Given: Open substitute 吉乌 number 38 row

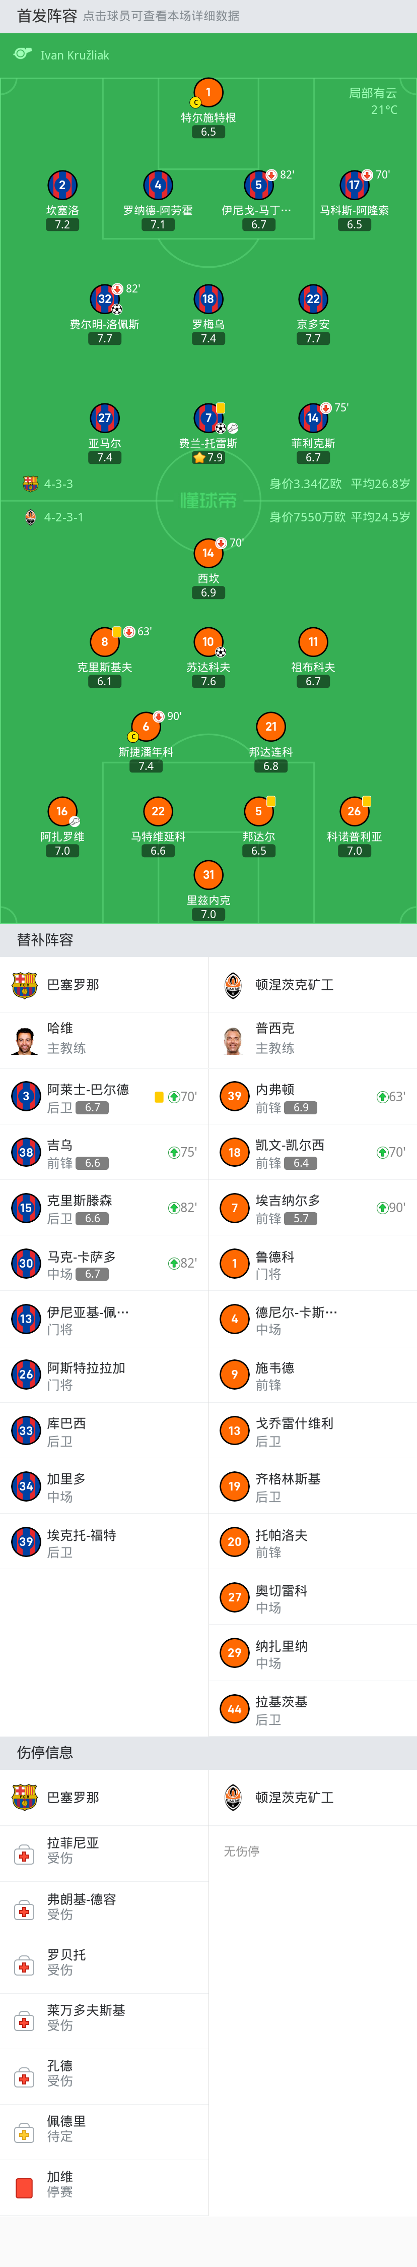Looking at the screenshot, I should pyautogui.click(x=104, y=1152).
